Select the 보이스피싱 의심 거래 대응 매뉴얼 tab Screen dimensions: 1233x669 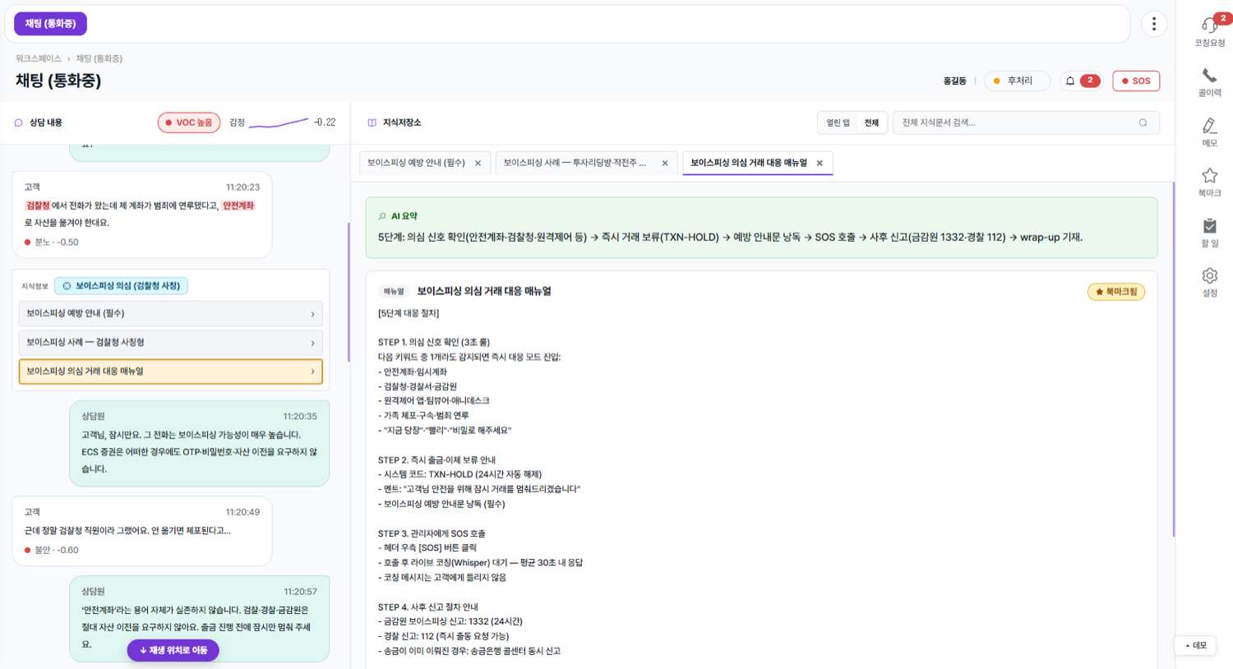749,163
